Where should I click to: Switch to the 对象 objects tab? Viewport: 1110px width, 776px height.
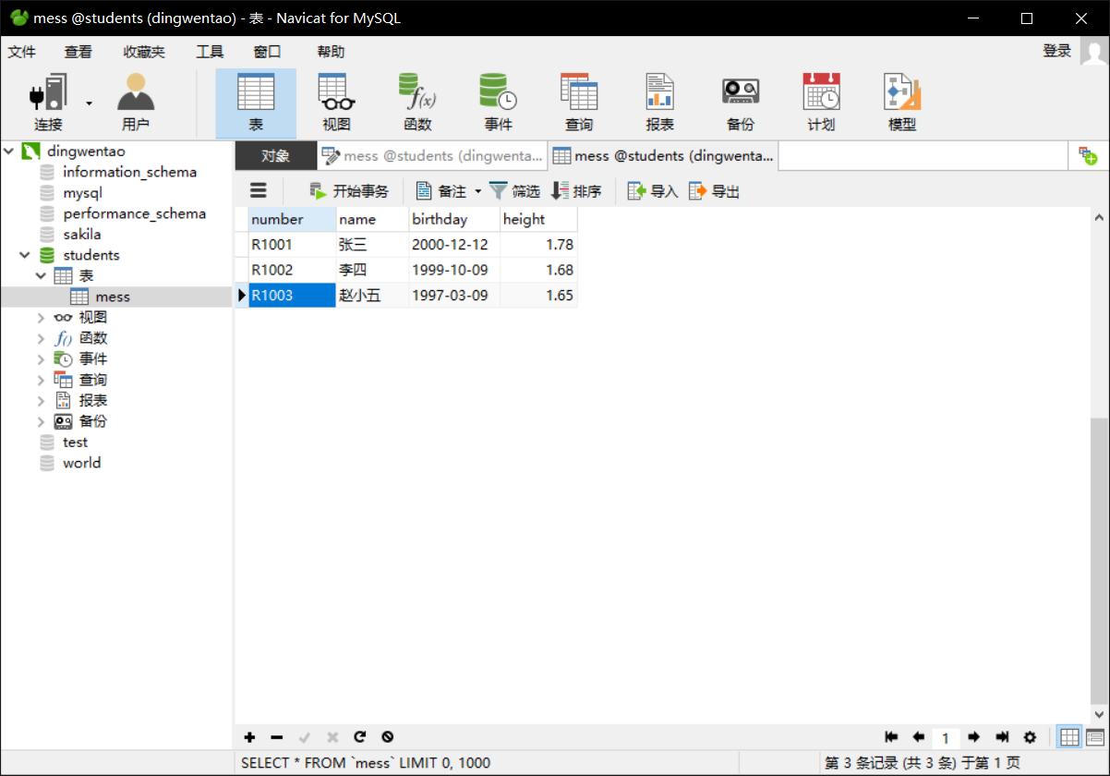[x=275, y=156]
